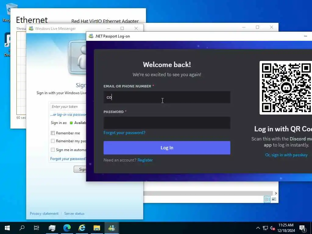Click the Messenger Sign in button

pos(80,169)
